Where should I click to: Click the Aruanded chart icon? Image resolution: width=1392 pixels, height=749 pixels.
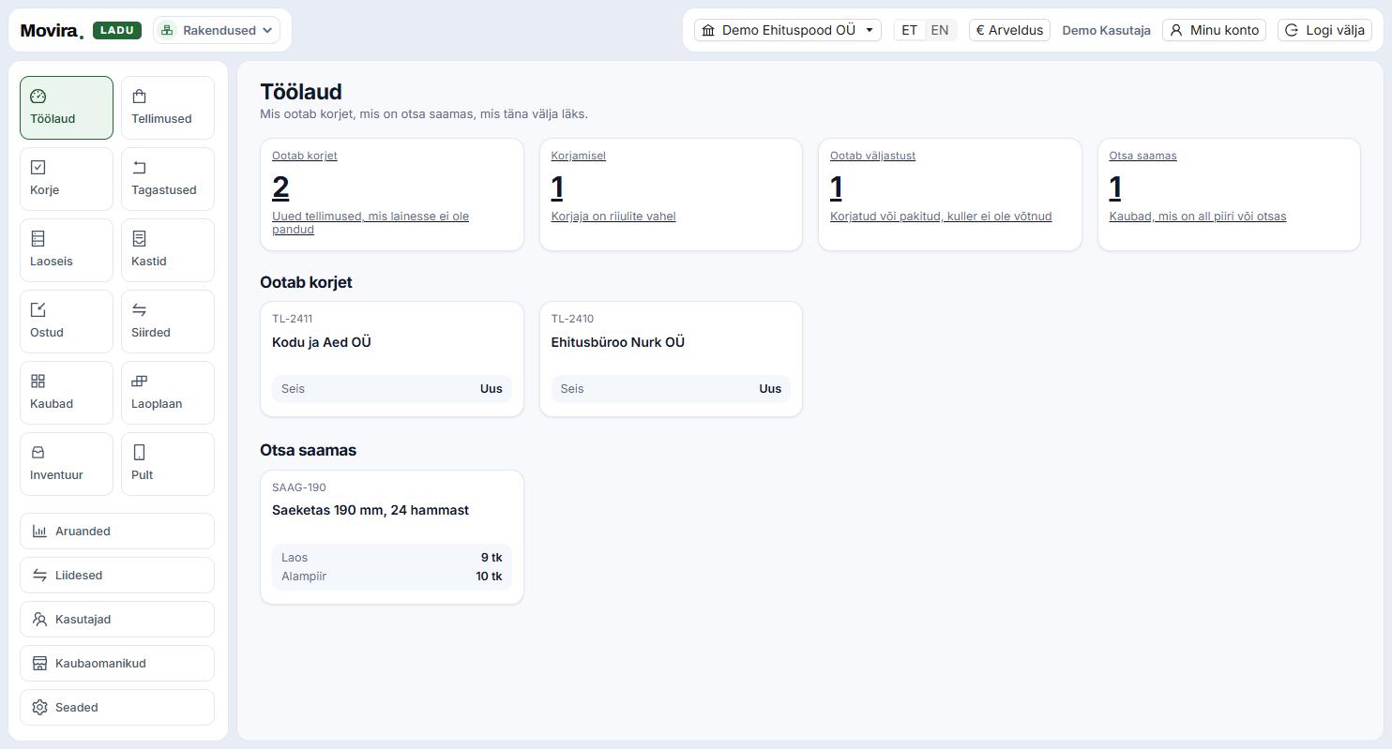coord(39,532)
